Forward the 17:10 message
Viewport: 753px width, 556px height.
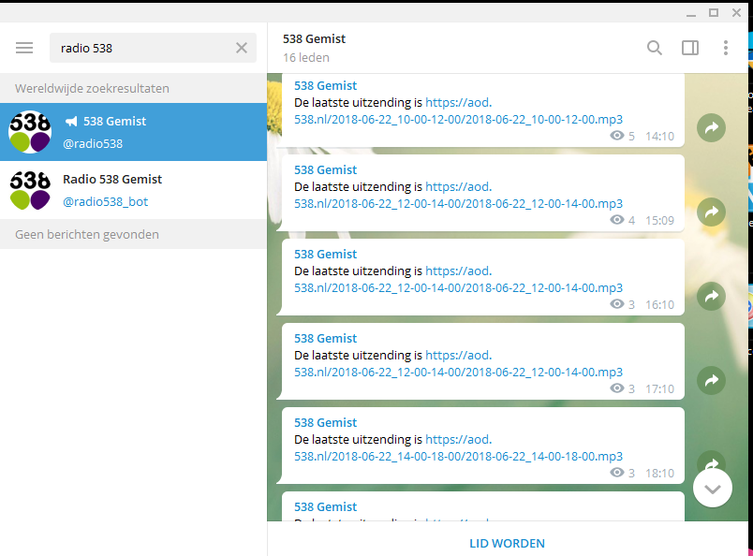712,381
